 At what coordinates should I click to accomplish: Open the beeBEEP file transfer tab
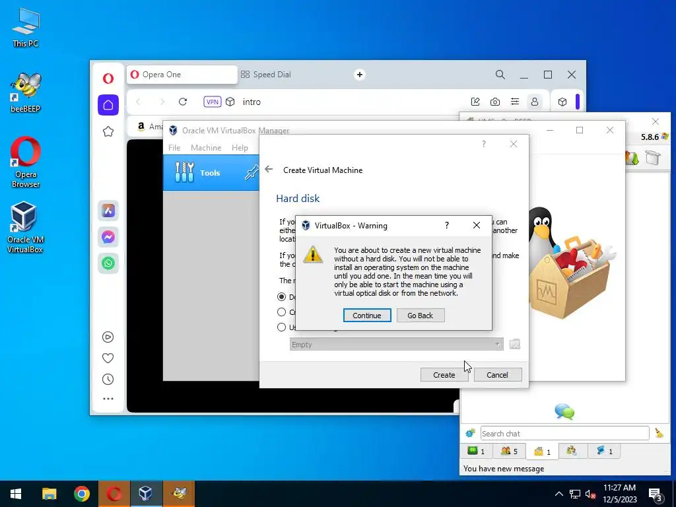(x=604, y=451)
